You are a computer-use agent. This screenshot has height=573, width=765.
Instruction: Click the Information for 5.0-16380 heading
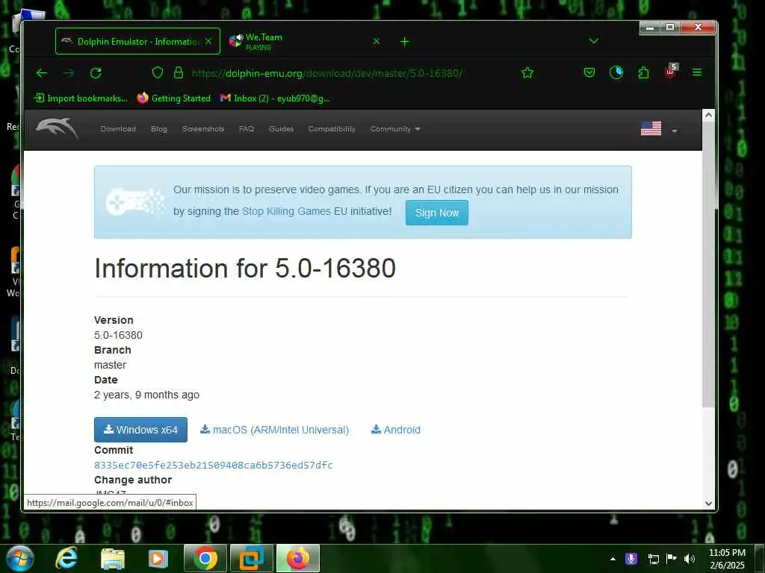pyautogui.click(x=245, y=269)
